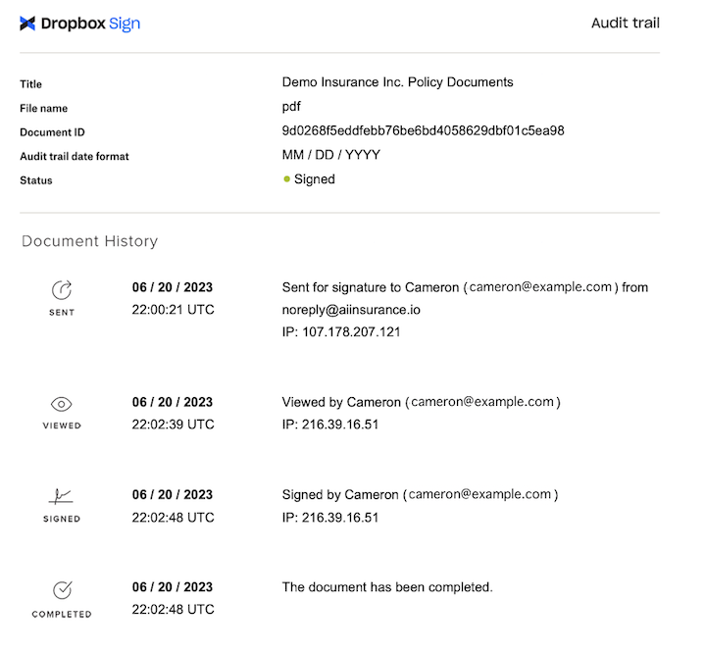This screenshot has width=706, height=652.
Task: Click the IP address 107.178.207.121
Action: click(x=351, y=332)
